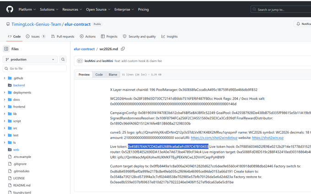Click the file search magnifier button

coord(63,59)
